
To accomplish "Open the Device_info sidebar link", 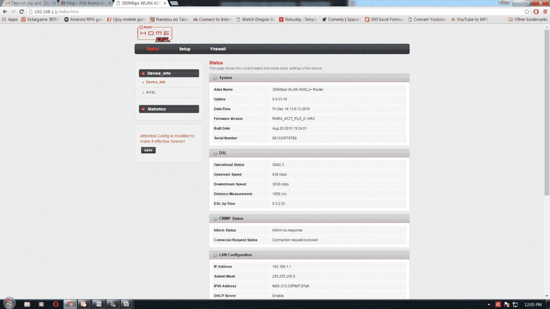I will 156,82.
